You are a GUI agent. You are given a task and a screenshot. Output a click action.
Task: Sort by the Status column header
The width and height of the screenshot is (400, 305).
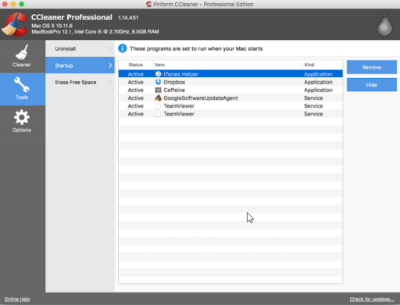pyautogui.click(x=135, y=65)
